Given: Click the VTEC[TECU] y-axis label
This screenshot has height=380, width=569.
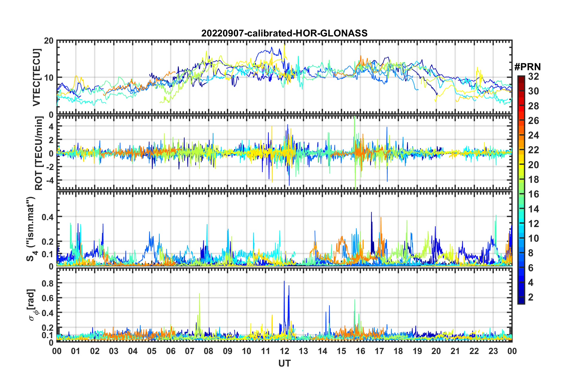Looking at the screenshot, I should point(36,77).
